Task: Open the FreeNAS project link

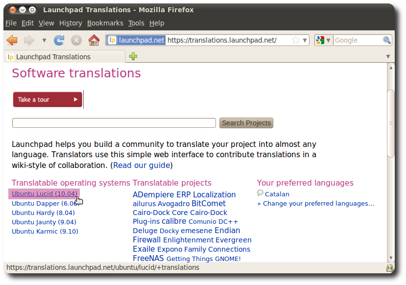Action: tap(148, 259)
